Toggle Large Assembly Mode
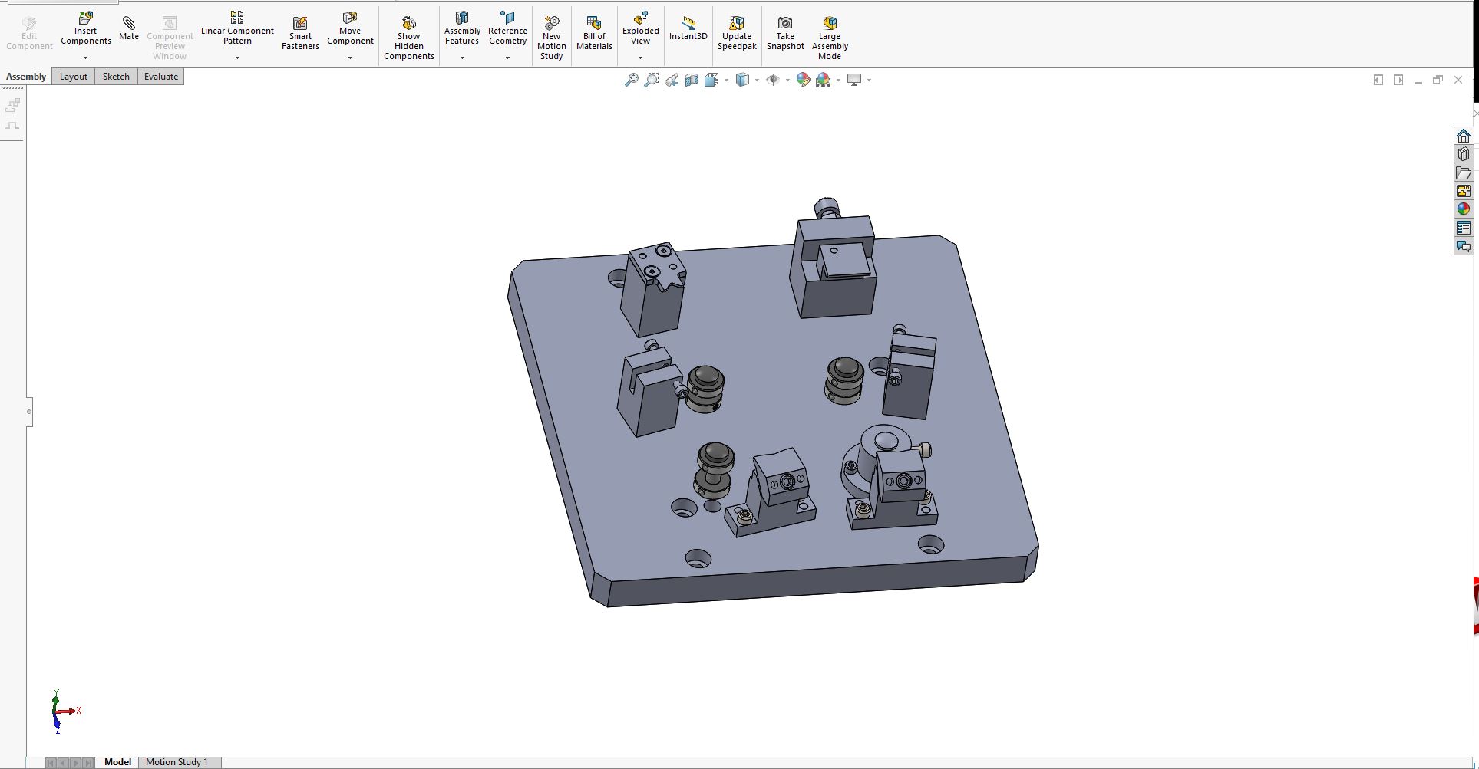 click(x=830, y=38)
